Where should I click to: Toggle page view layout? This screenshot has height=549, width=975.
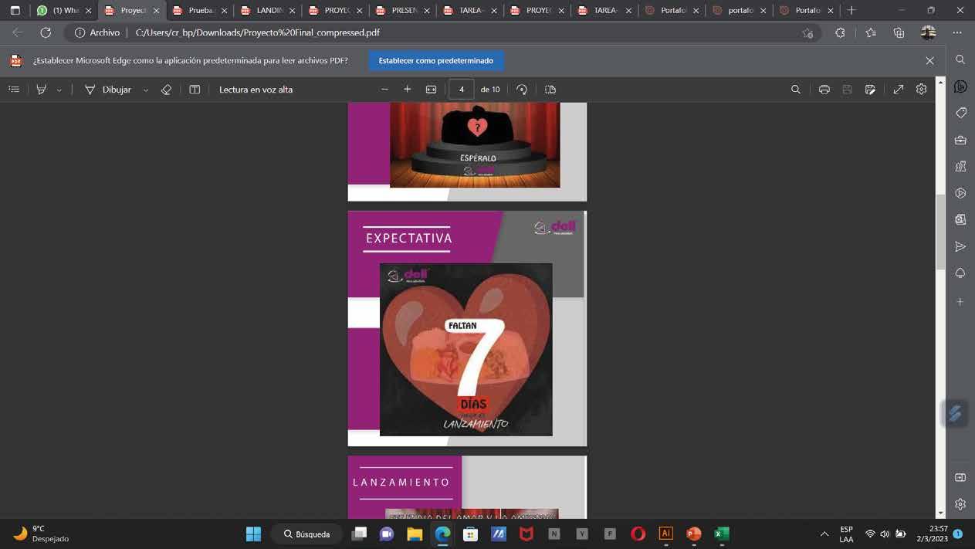click(x=550, y=90)
